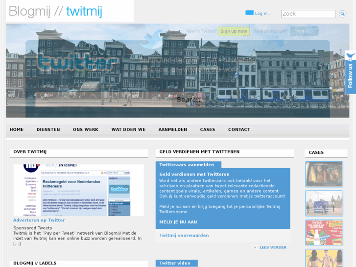Image resolution: width=356 pixels, height=267 pixels.
Task: Open the Coca-Cola case thumbnail
Action: pyautogui.click(x=324, y=233)
